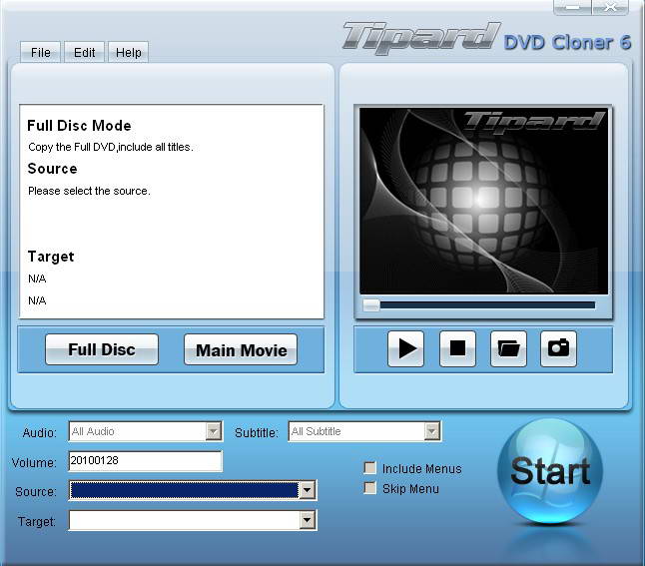
Task: Click "Copy the Full DVD,include all titles." text
Action: [110, 147]
